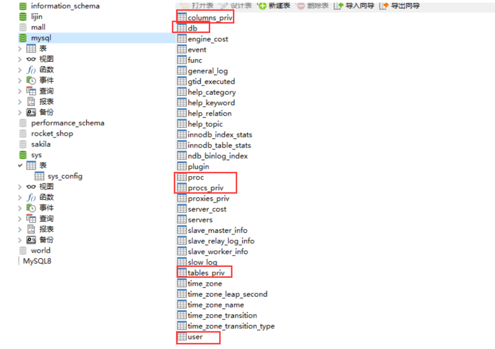The image size is (495, 349).
Task: Expand the 备份 node under mysql
Action: [20, 113]
